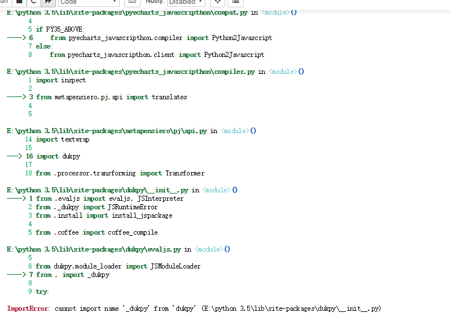Click the restart and run all fast-forward icon
The width and height of the screenshot is (451, 317).
pos(49,2)
